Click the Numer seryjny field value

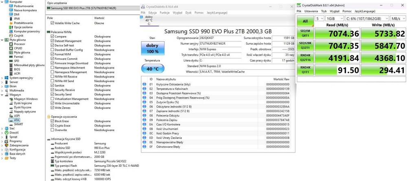pyautogui.click(x=220, y=43)
